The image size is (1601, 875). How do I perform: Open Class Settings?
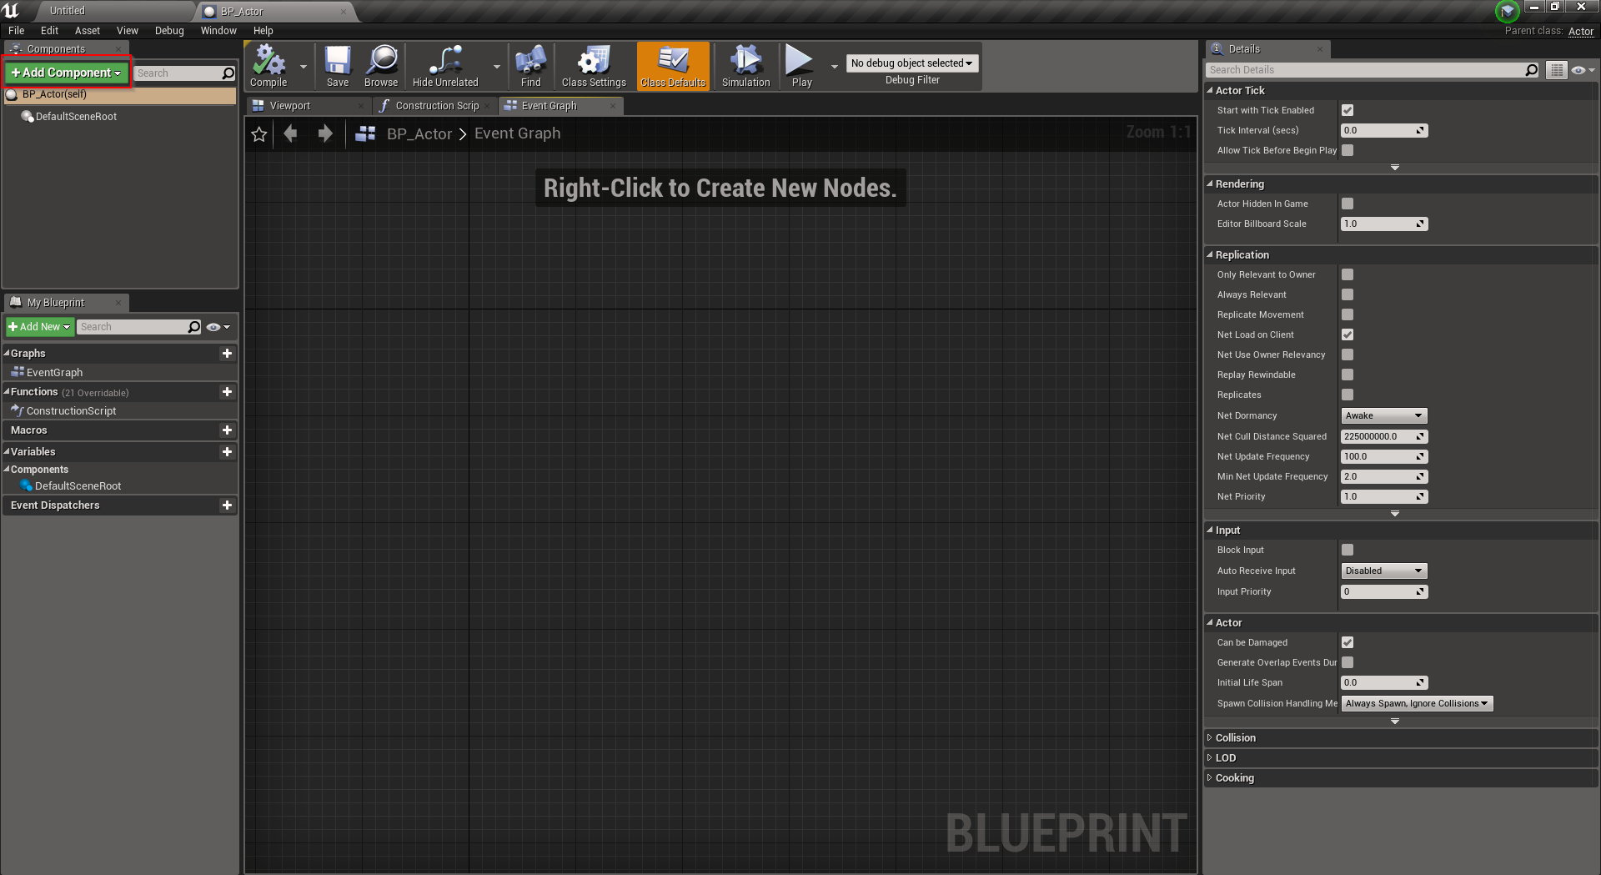(x=594, y=66)
